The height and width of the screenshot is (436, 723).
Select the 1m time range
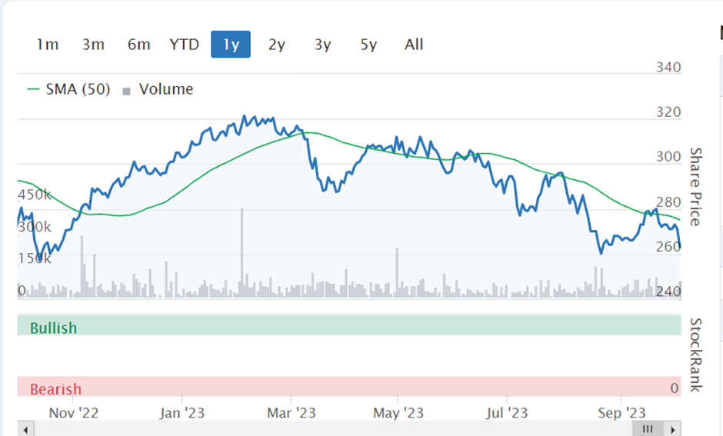[x=48, y=45]
